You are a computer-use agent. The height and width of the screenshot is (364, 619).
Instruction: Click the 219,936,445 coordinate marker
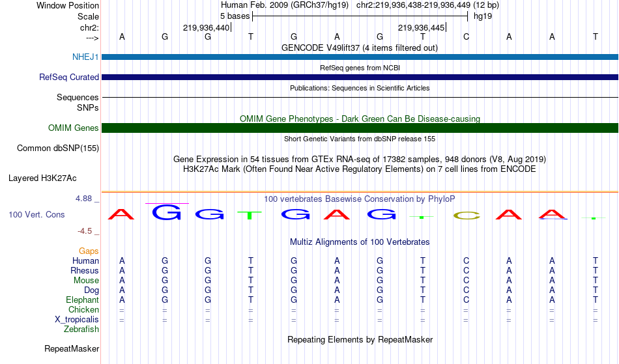click(x=421, y=27)
